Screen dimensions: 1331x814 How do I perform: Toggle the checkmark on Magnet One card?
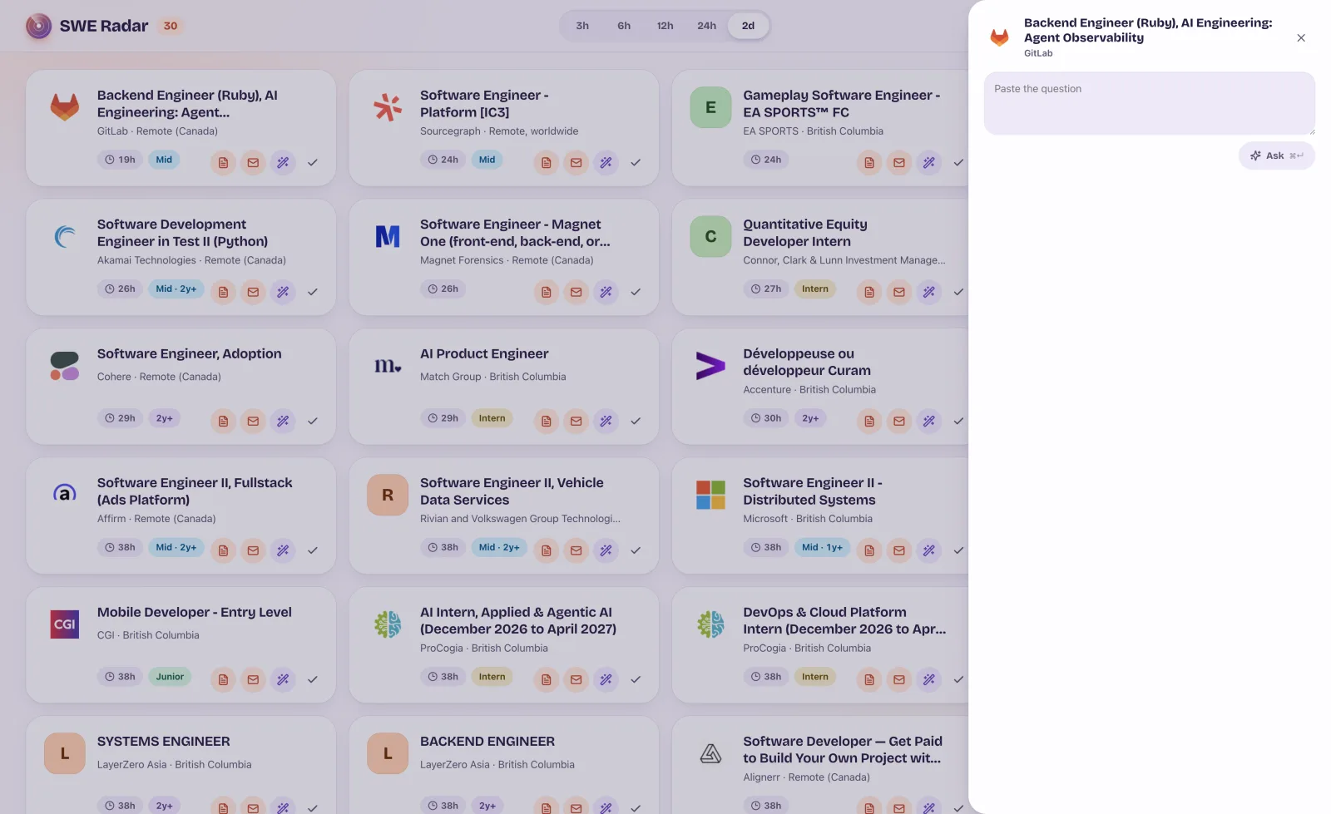tap(636, 292)
